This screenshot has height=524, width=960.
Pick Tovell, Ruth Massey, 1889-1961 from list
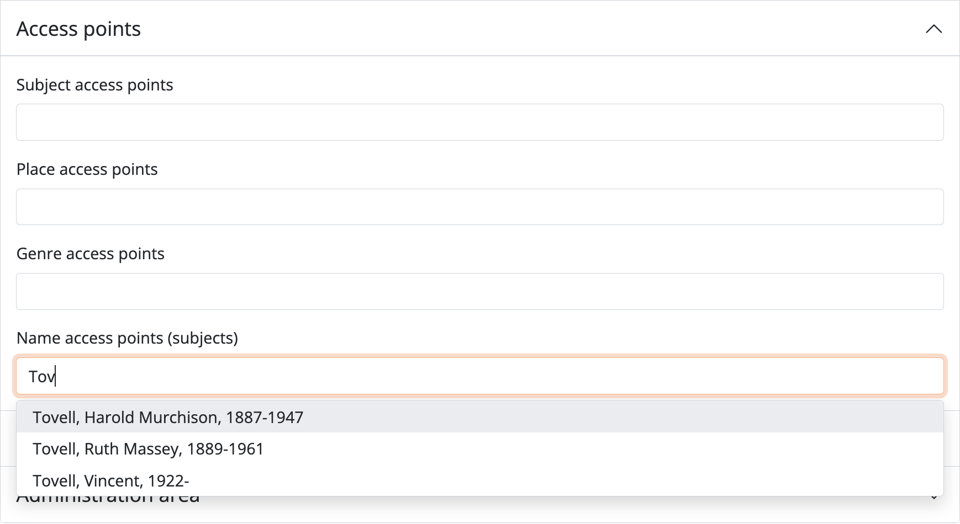148,449
